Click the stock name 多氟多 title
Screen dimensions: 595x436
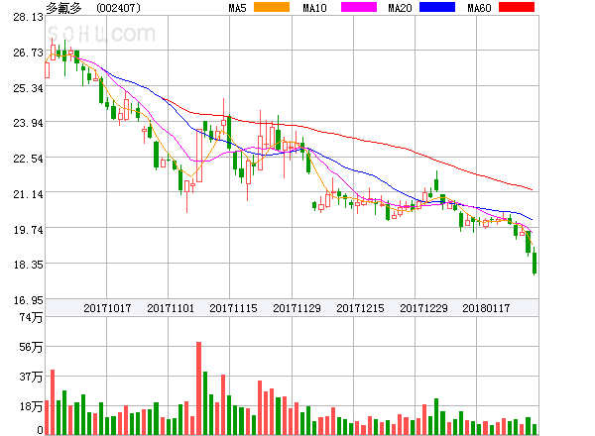(x=64, y=8)
